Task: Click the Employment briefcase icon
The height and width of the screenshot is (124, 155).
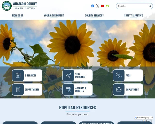Action: click(119, 89)
